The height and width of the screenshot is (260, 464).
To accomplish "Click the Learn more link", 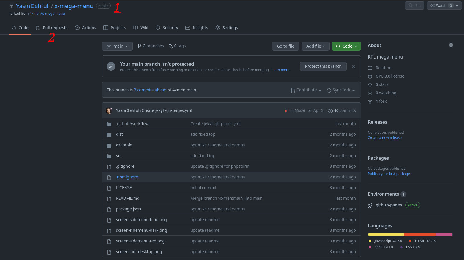I will [x=280, y=70].
